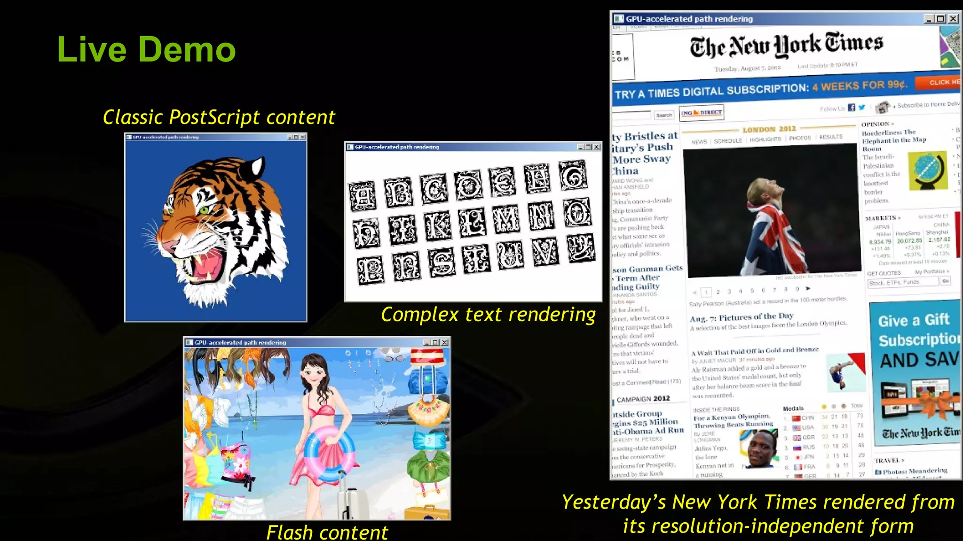The width and height of the screenshot is (963, 541).
Task: Open the RESULTS tab under London 2012
Action: pos(831,137)
